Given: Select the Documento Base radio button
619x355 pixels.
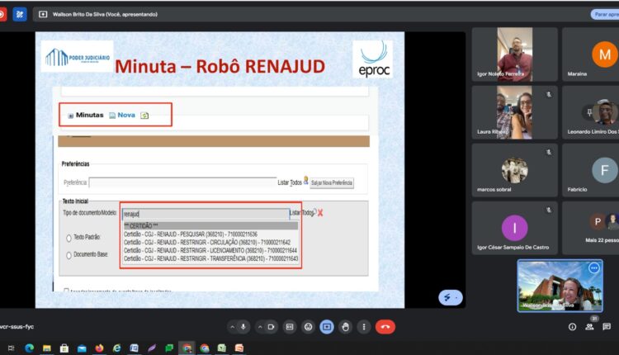Looking at the screenshot, I should pyautogui.click(x=69, y=255).
